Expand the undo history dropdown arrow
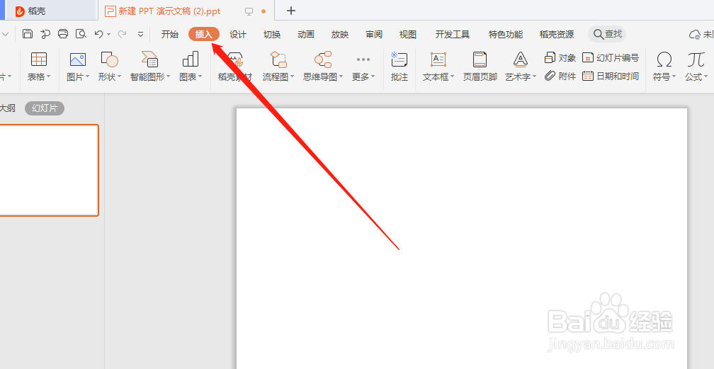 coord(109,34)
